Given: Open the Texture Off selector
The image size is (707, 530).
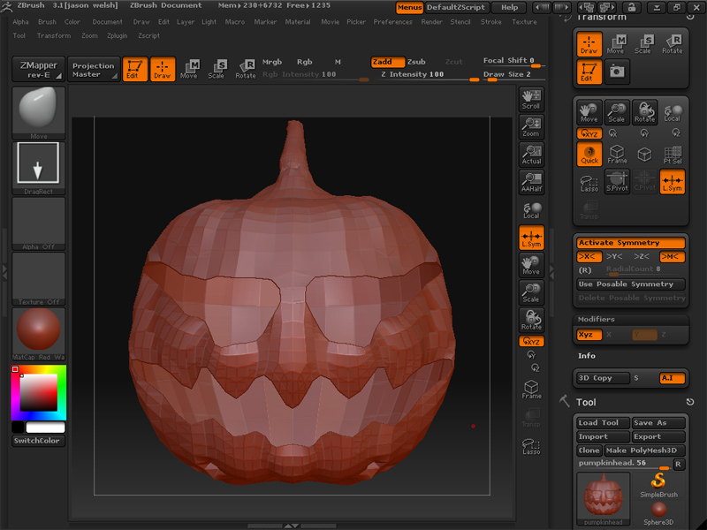Looking at the screenshot, I should click(38, 279).
